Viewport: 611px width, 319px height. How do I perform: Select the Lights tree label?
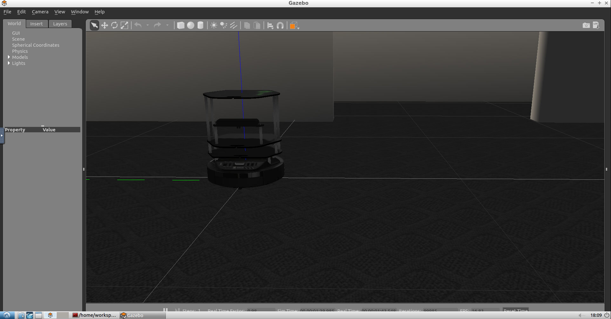click(x=18, y=63)
